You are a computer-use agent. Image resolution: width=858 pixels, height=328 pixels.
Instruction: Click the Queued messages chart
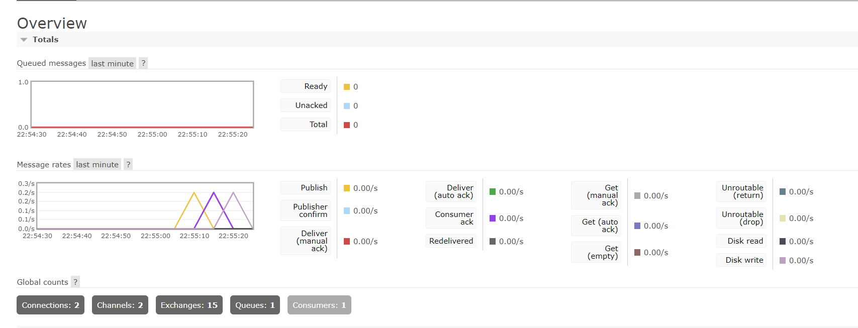click(x=142, y=104)
